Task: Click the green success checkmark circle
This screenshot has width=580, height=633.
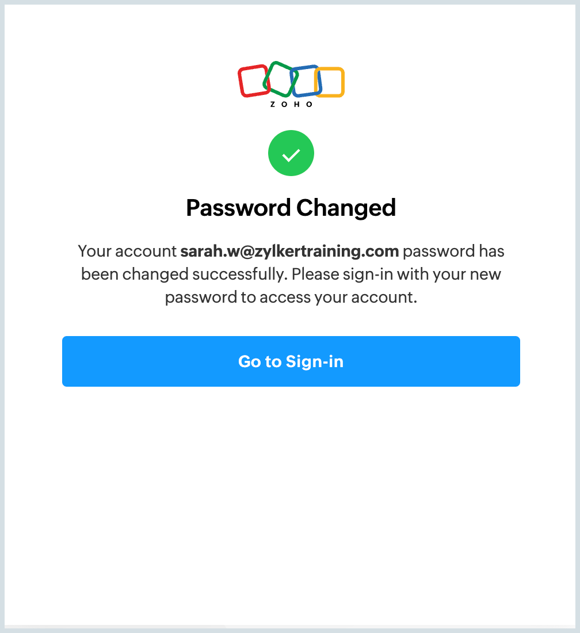Action: 291,154
